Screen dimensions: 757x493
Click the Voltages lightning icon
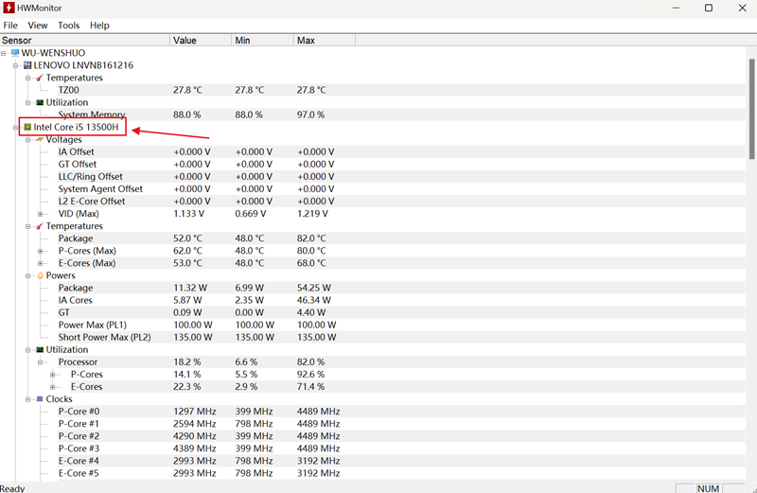[x=40, y=139]
